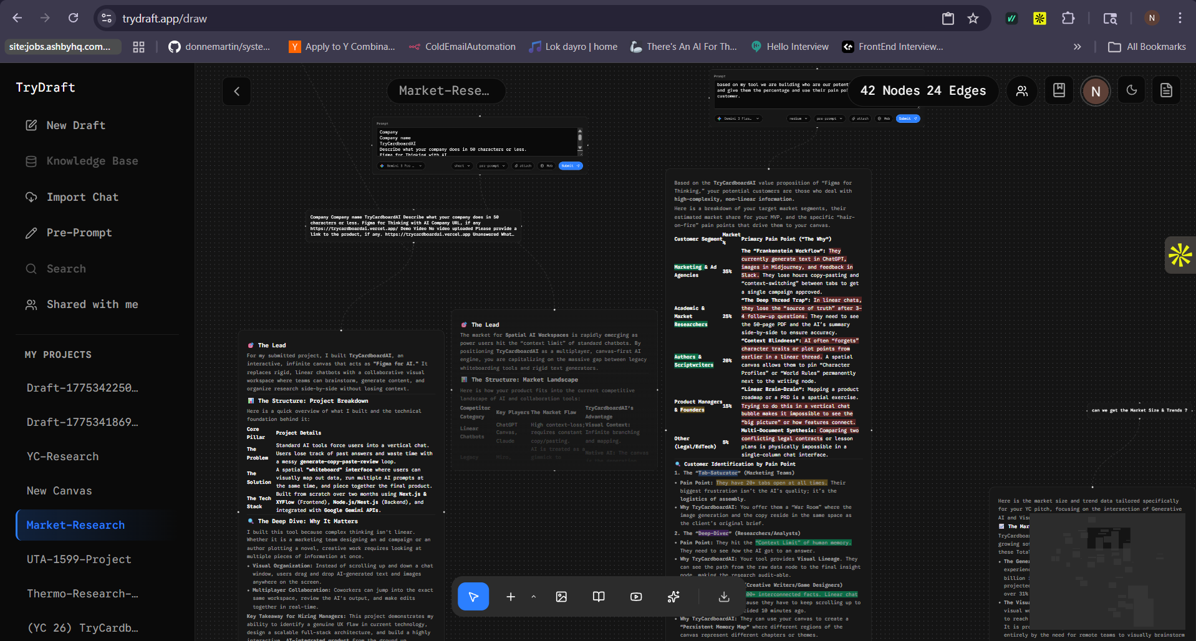Open the knowledge book icon in bottom toolbar
The height and width of the screenshot is (641, 1196).
(x=598, y=596)
